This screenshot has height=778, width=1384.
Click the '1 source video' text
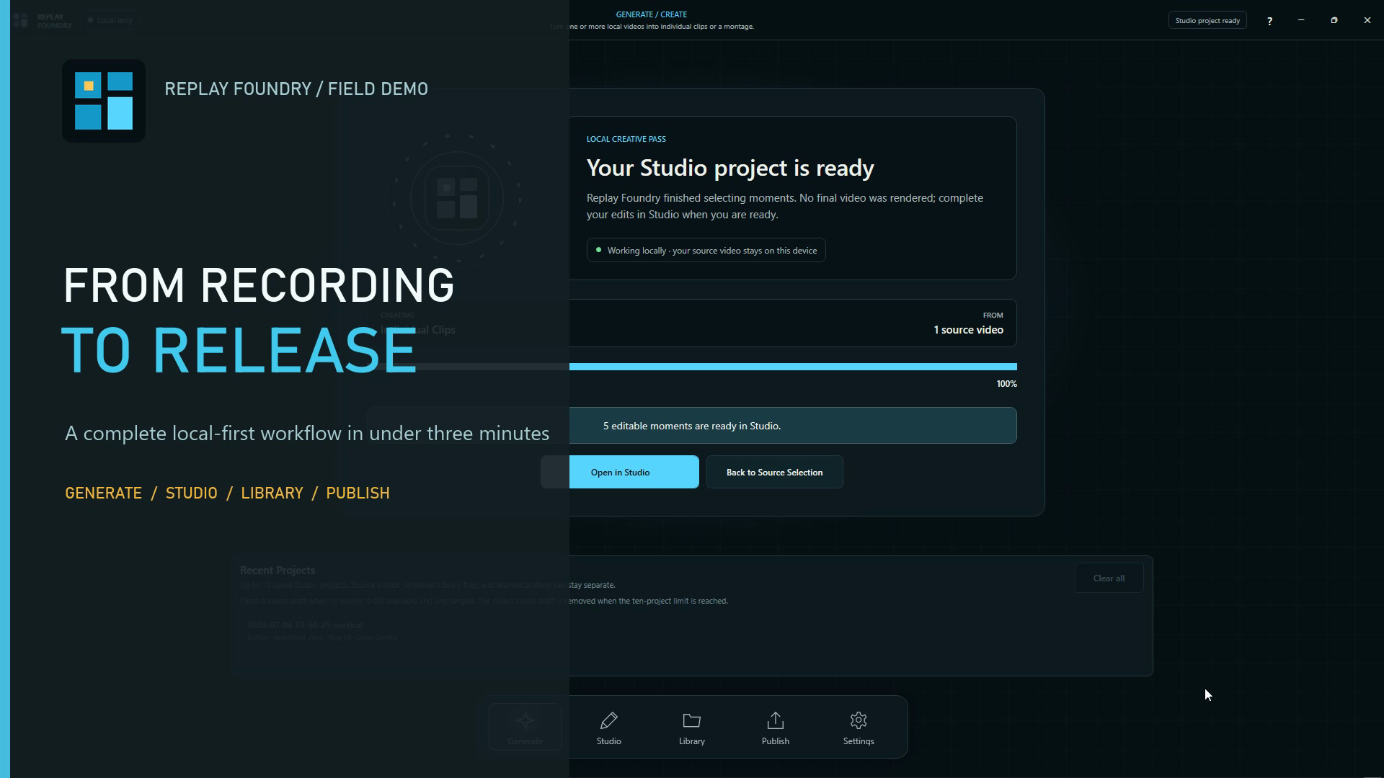pos(968,329)
